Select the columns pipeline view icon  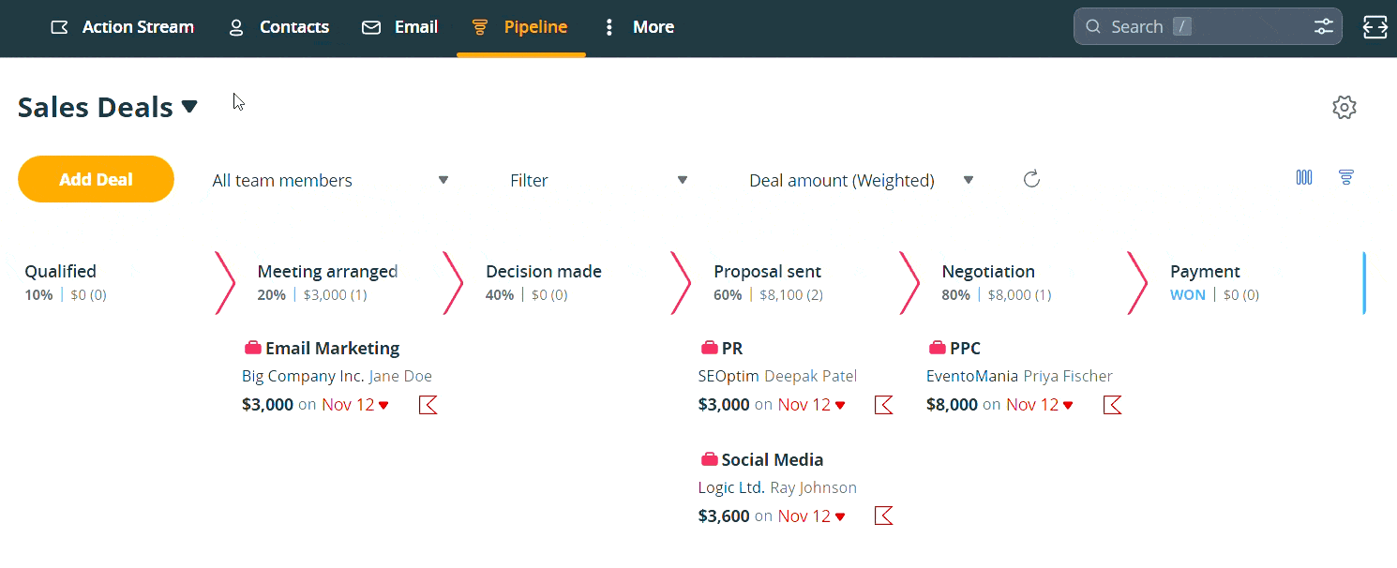pos(1303,177)
